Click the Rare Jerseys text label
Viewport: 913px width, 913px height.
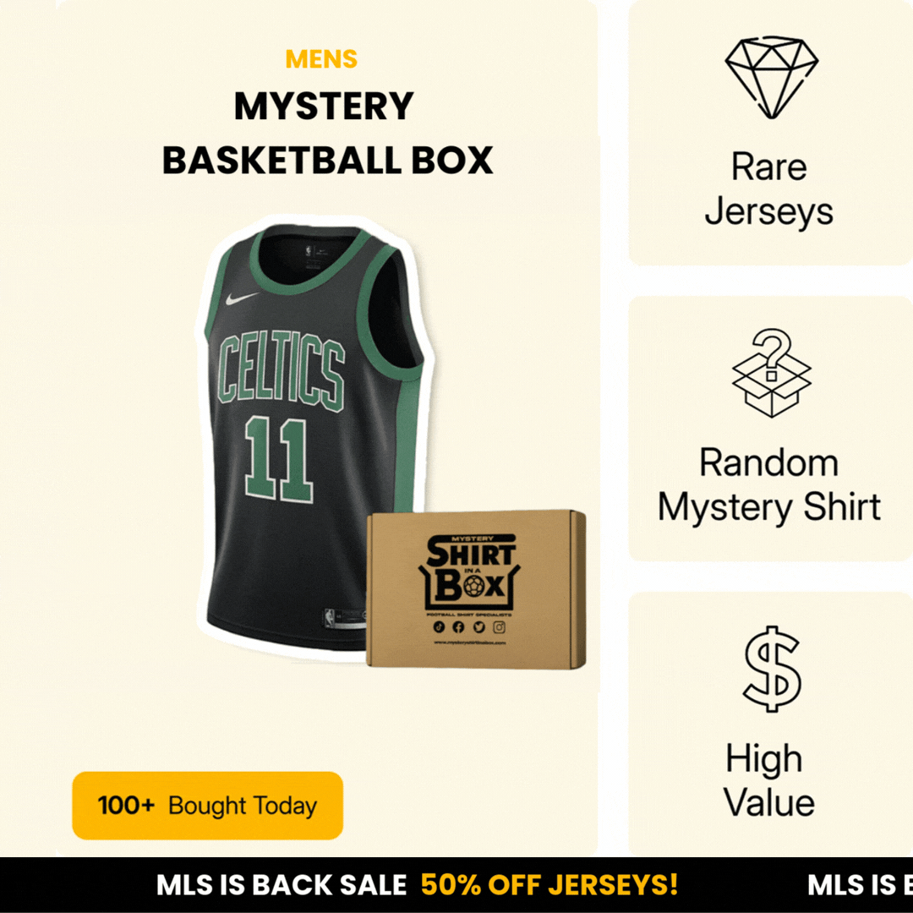coord(769,189)
